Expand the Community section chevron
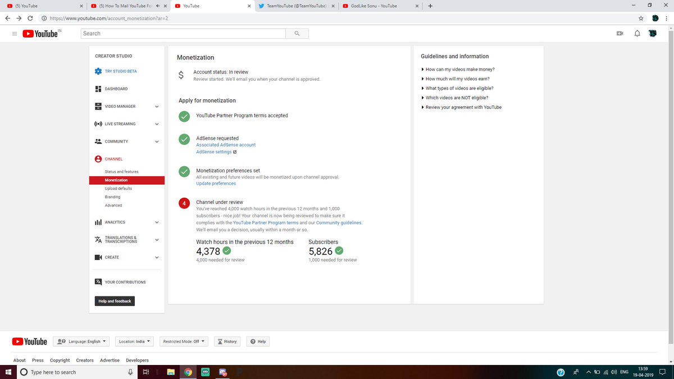The width and height of the screenshot is (674, 379). 157,141
